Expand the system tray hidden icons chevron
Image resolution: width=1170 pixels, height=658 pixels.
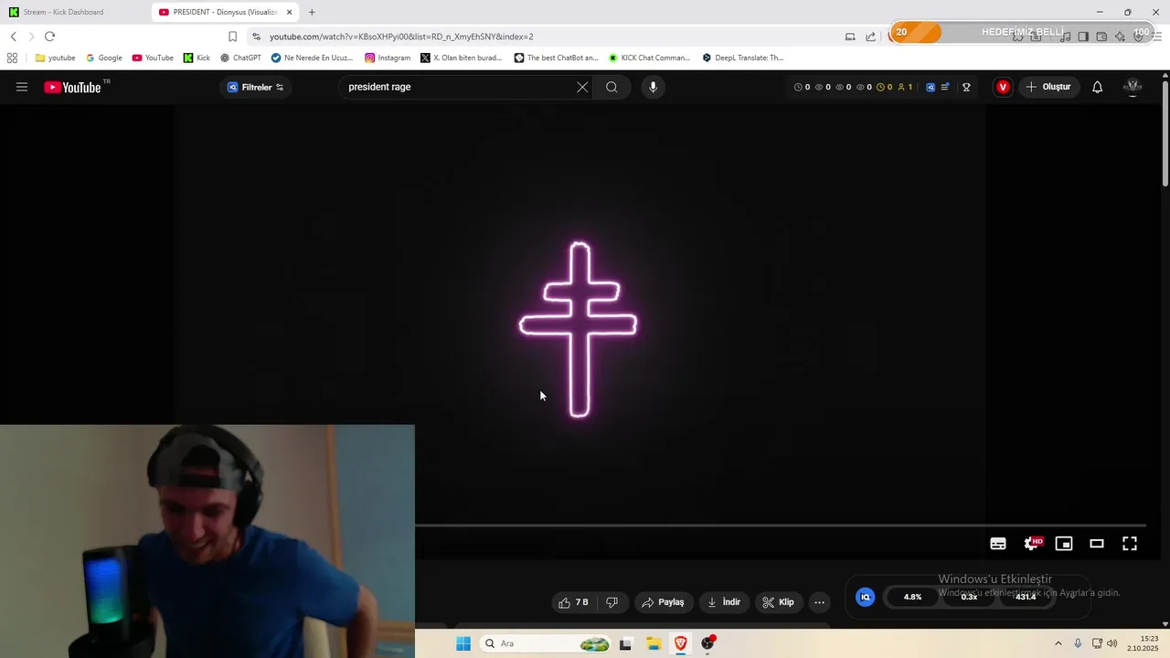1058,643
